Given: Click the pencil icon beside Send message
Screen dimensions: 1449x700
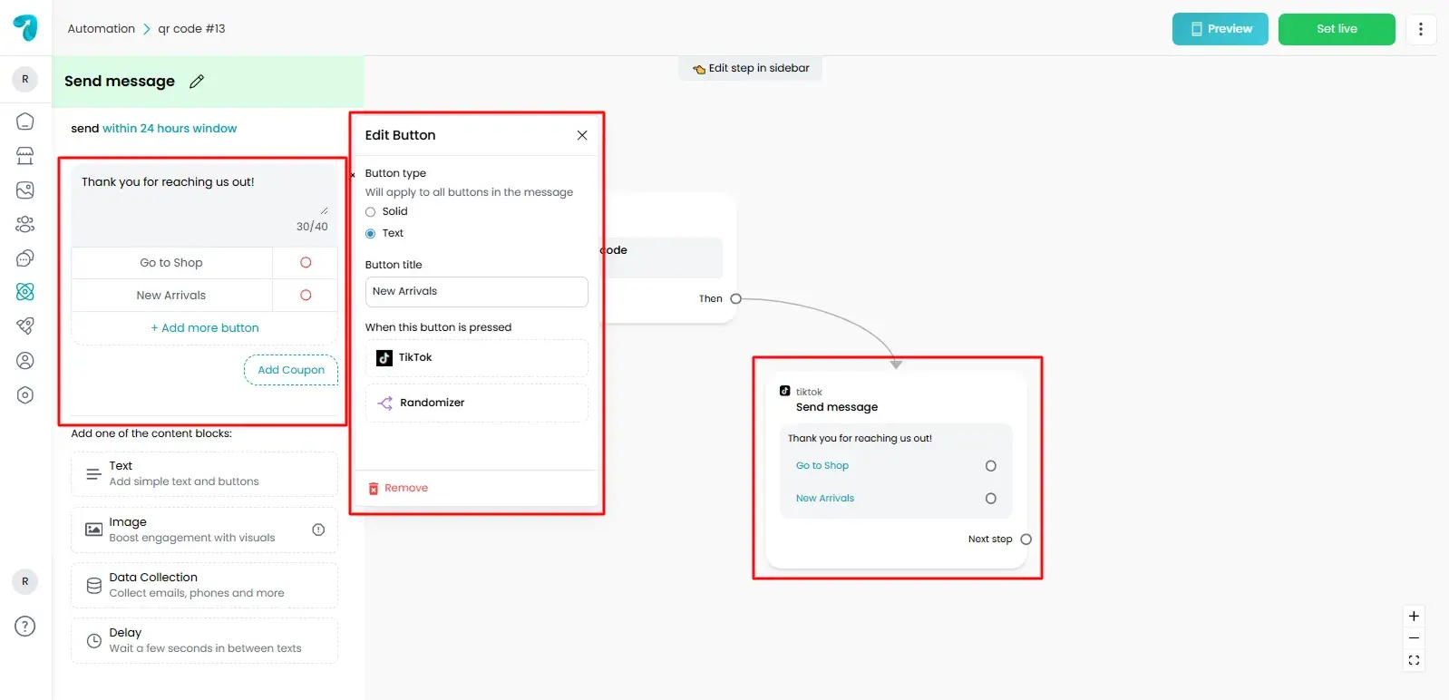Looking at the screenshot, I should pos(197,82).
